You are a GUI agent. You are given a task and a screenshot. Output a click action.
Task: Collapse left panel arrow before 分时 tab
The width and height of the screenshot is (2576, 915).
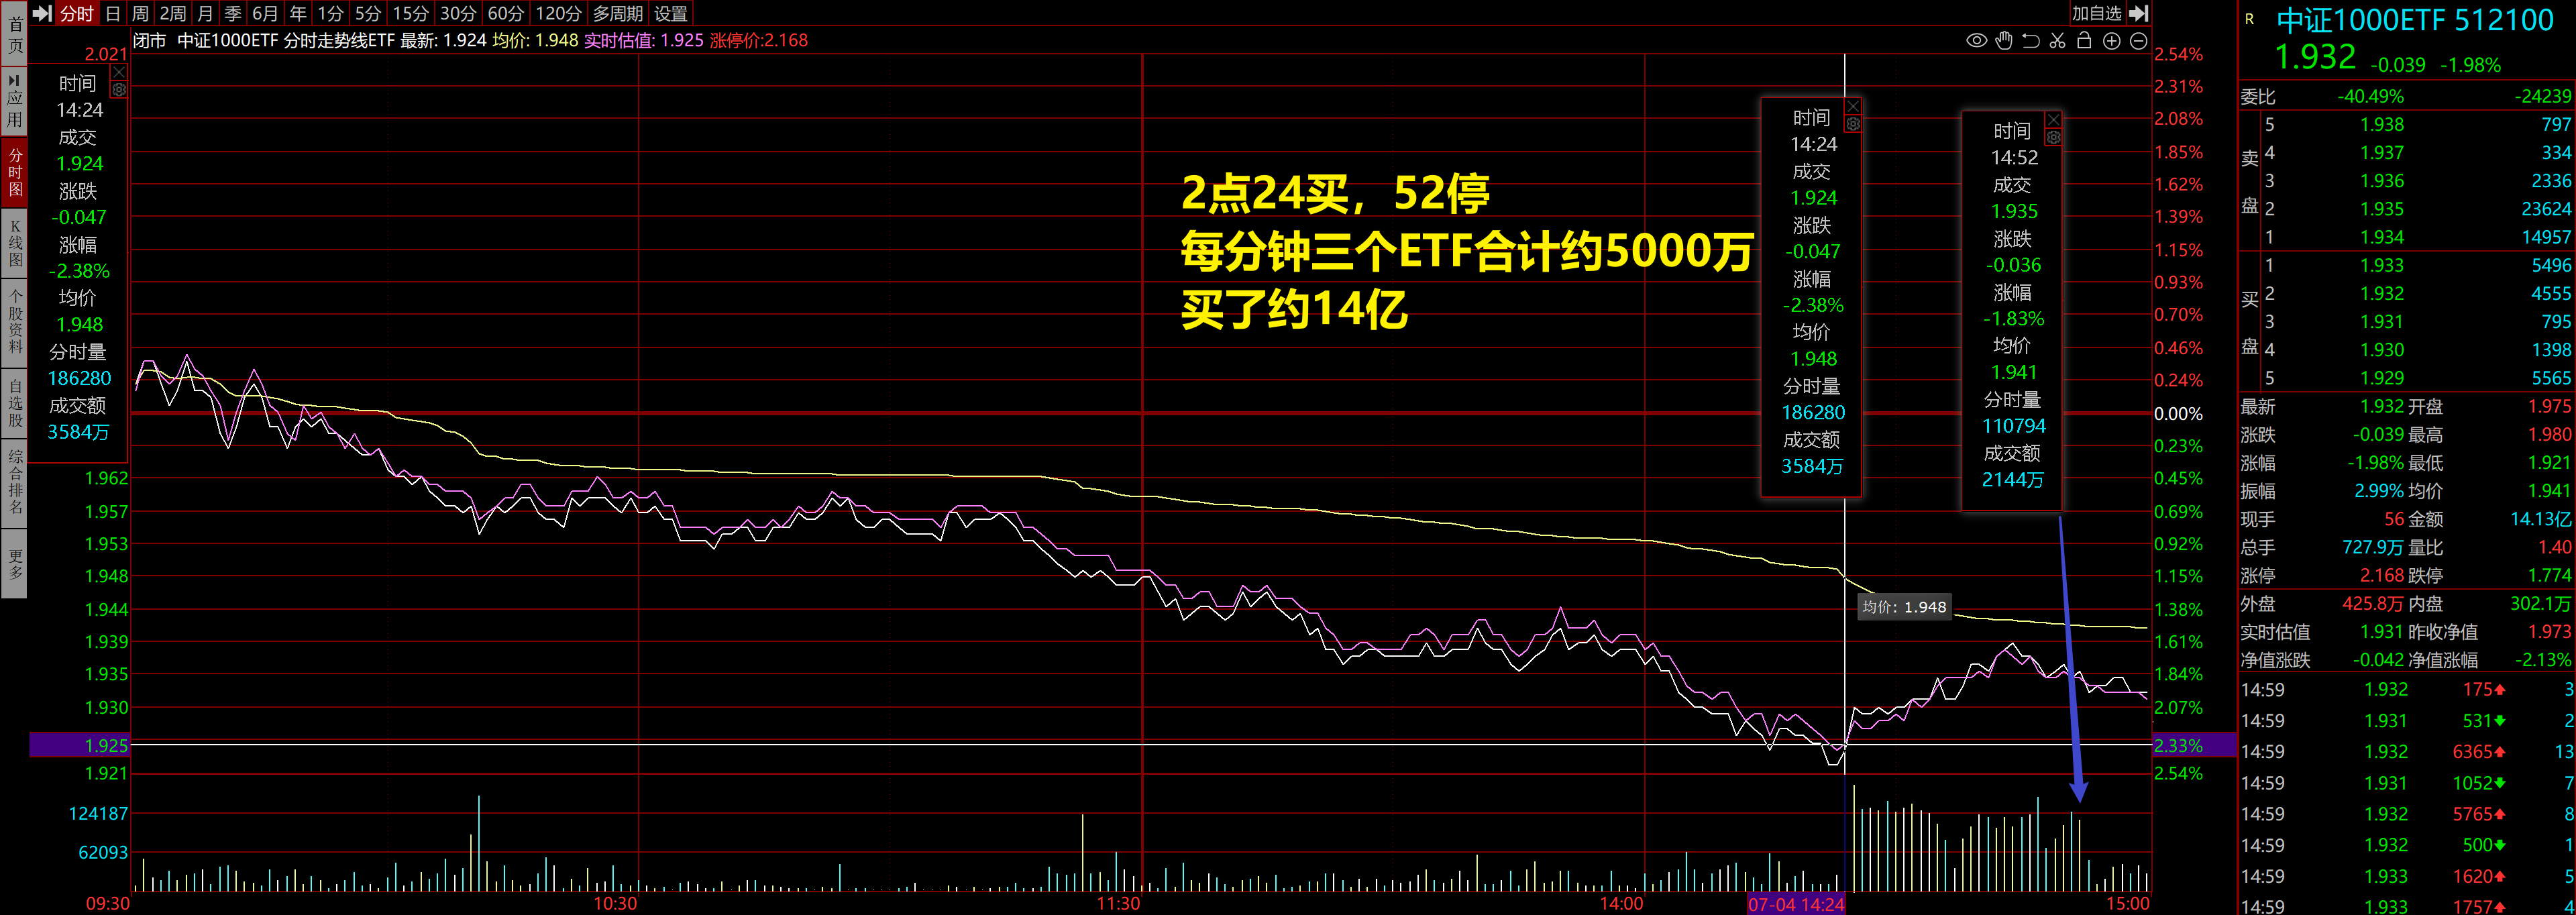(42, 13)
